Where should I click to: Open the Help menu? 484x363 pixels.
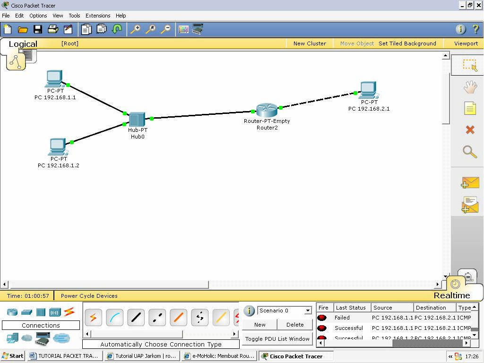(x=121, y=16)
